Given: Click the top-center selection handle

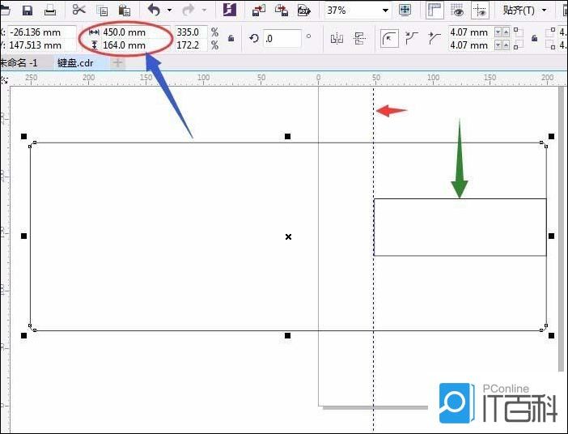Looking at the screenshot, I should 287,136.
